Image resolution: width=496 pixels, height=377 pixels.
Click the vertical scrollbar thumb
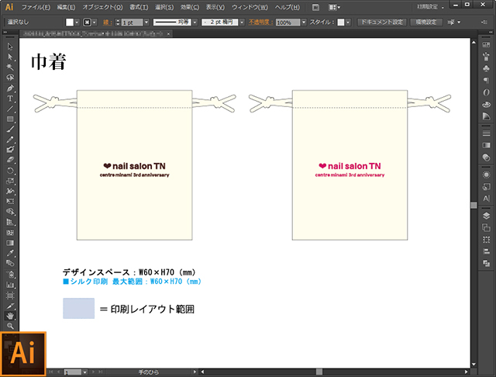474,205
